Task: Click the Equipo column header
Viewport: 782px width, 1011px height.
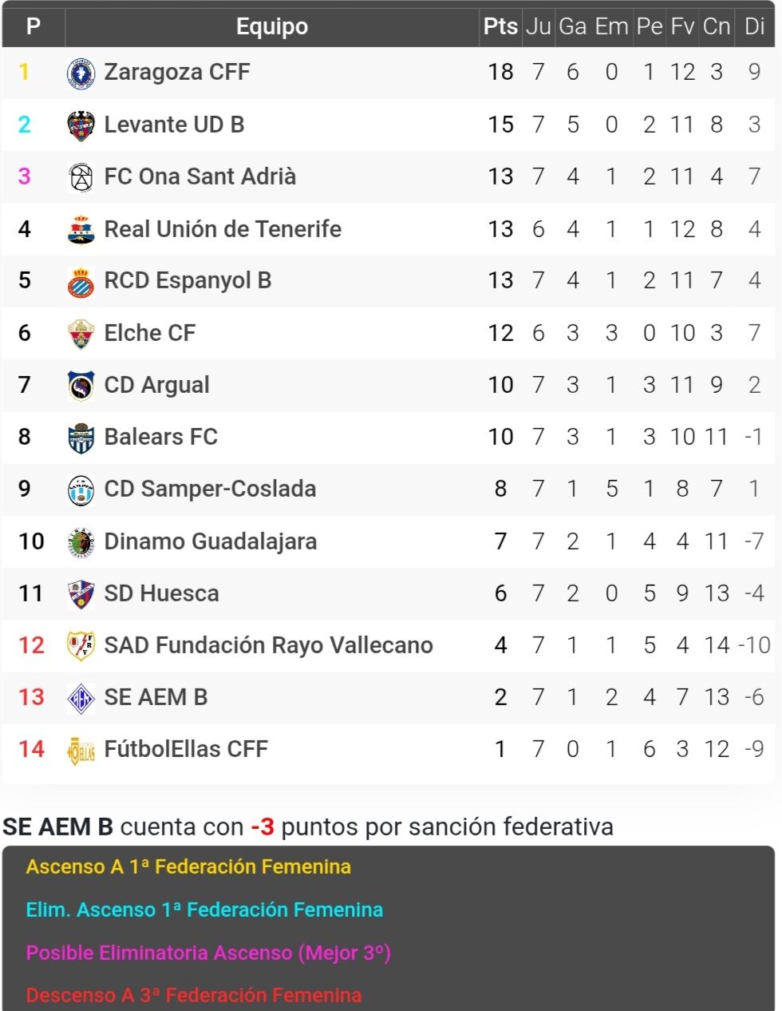Action: [271, 26]
